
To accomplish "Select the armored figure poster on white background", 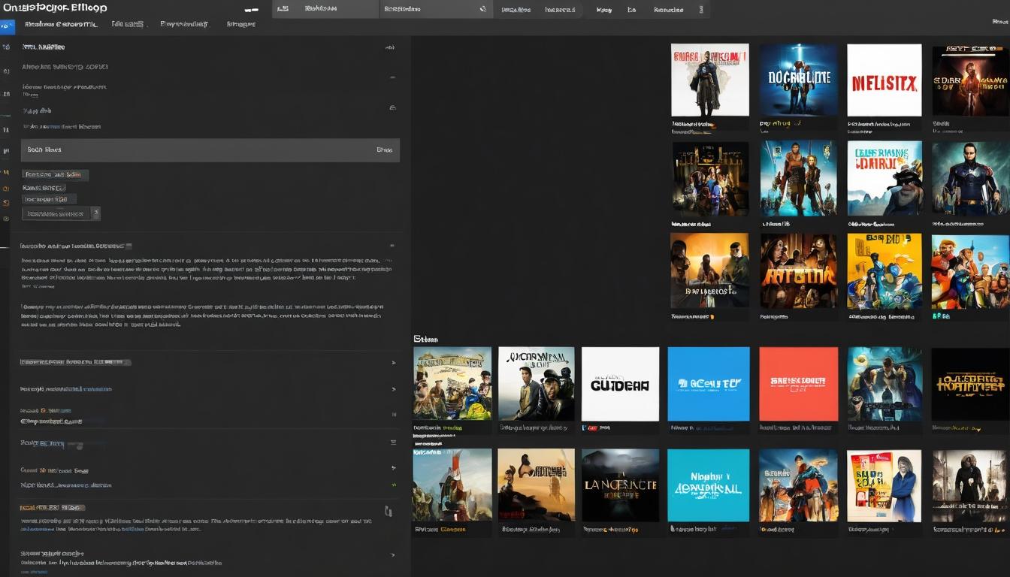I will [x=710, y=80].
